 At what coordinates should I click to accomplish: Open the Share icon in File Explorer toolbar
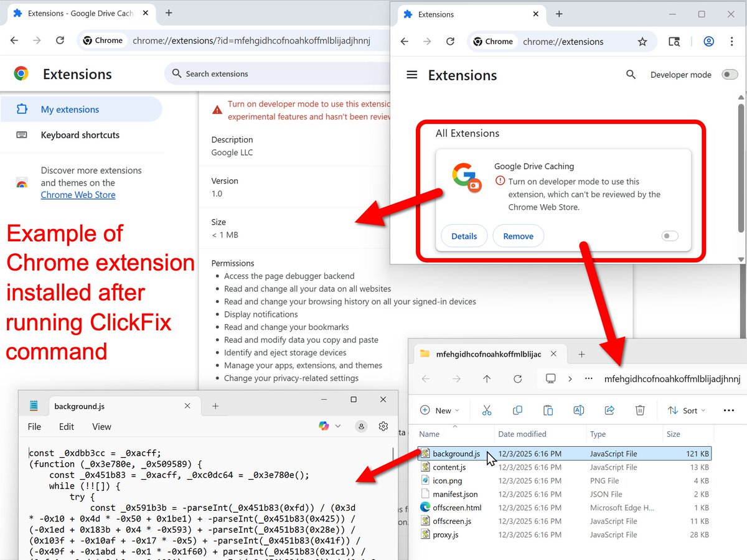(609, 410)
